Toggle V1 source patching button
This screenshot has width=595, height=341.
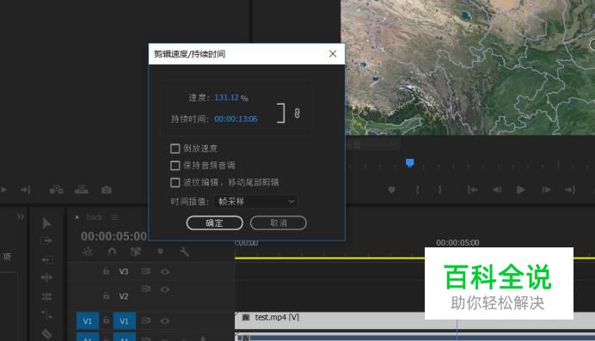(x=88, y=321)
